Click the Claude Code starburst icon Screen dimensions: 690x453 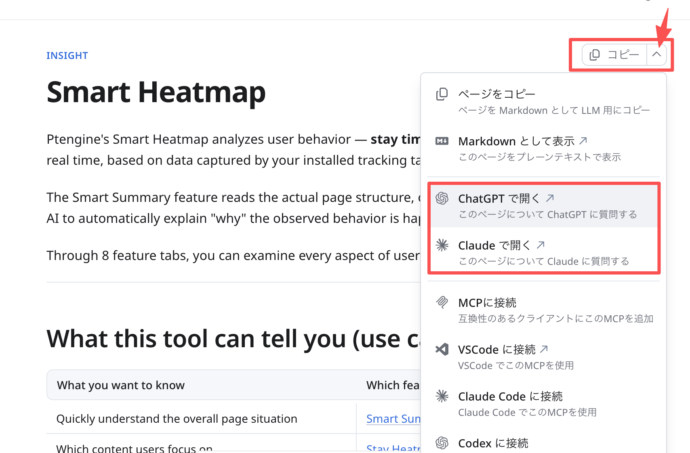tap(442, 396)
